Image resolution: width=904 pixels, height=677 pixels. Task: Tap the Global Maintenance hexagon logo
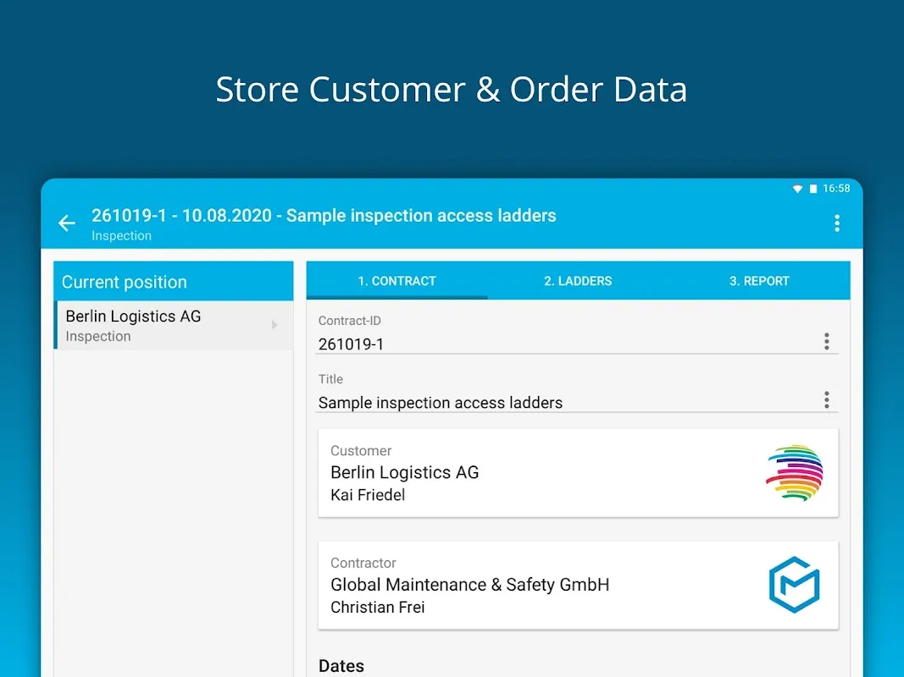pos(795,584)
